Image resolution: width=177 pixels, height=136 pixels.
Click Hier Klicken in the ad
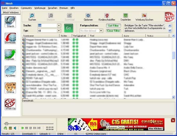point(156,128)
